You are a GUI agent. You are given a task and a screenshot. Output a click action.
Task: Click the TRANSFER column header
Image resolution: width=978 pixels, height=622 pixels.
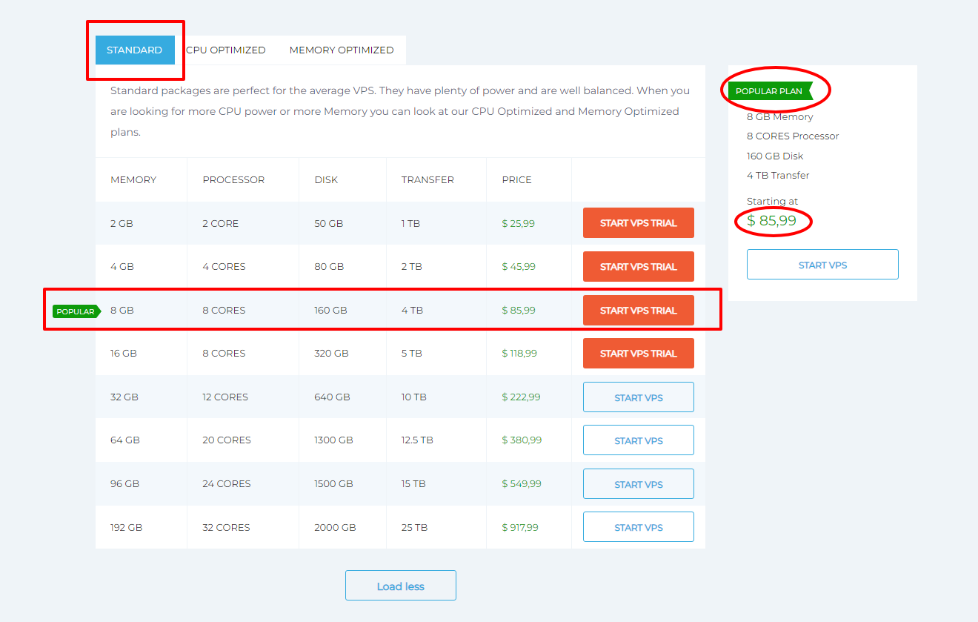tap(428, 179)
